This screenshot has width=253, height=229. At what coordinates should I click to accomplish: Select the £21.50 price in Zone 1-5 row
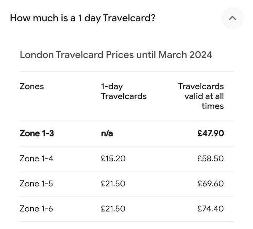click(x=113, y=183)
